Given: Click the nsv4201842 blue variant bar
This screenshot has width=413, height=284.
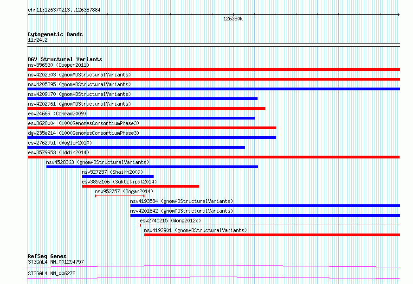Looking at the screenshot, I should point(265,215).
